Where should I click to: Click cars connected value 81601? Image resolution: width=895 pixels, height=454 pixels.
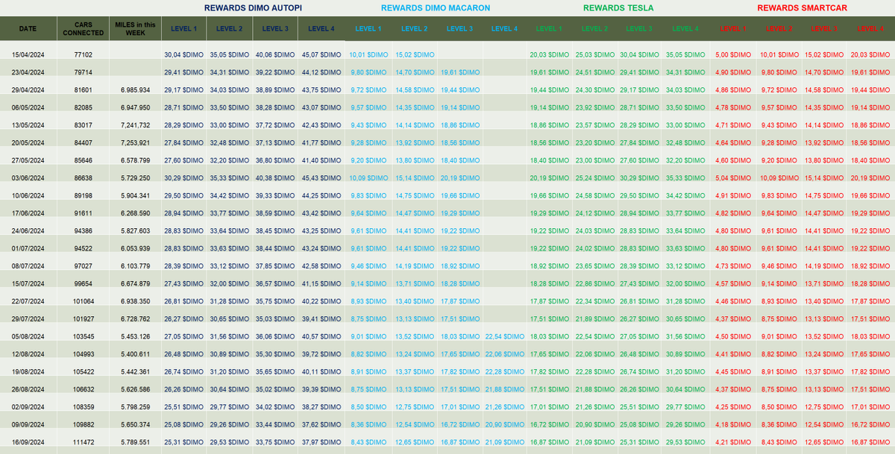coord(84,90)
